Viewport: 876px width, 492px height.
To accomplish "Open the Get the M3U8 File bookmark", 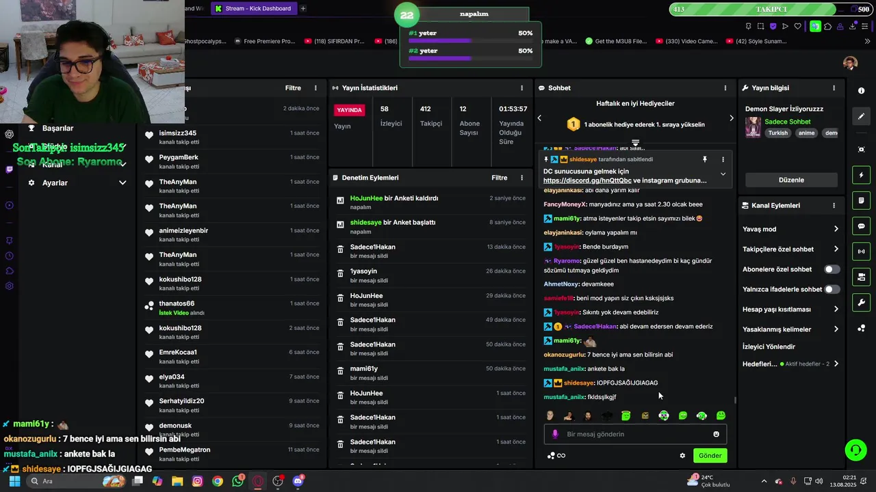I will click(x=616, y=41).
